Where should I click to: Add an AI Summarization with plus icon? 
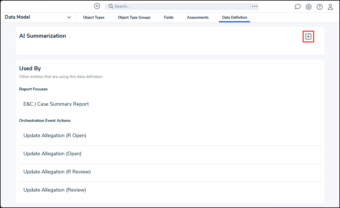click(x=308, y=37)
